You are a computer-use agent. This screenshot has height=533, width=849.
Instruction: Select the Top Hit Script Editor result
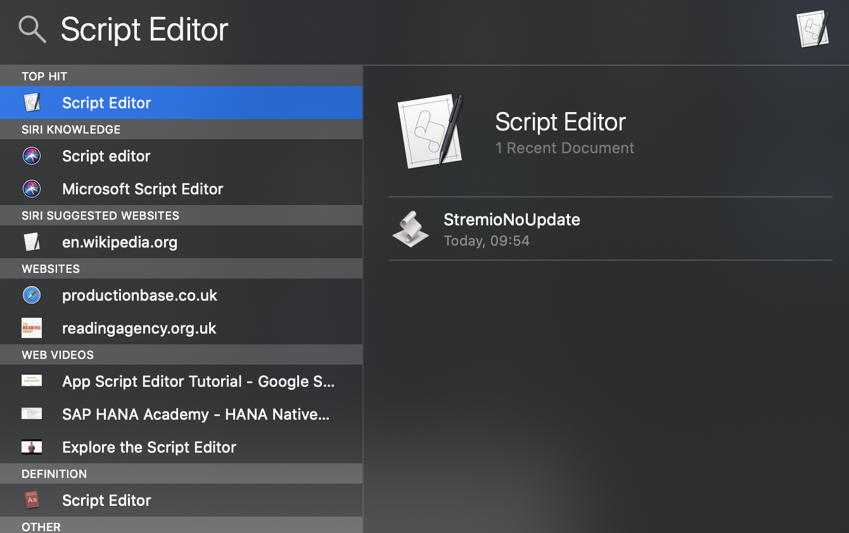tap(181, 103)
